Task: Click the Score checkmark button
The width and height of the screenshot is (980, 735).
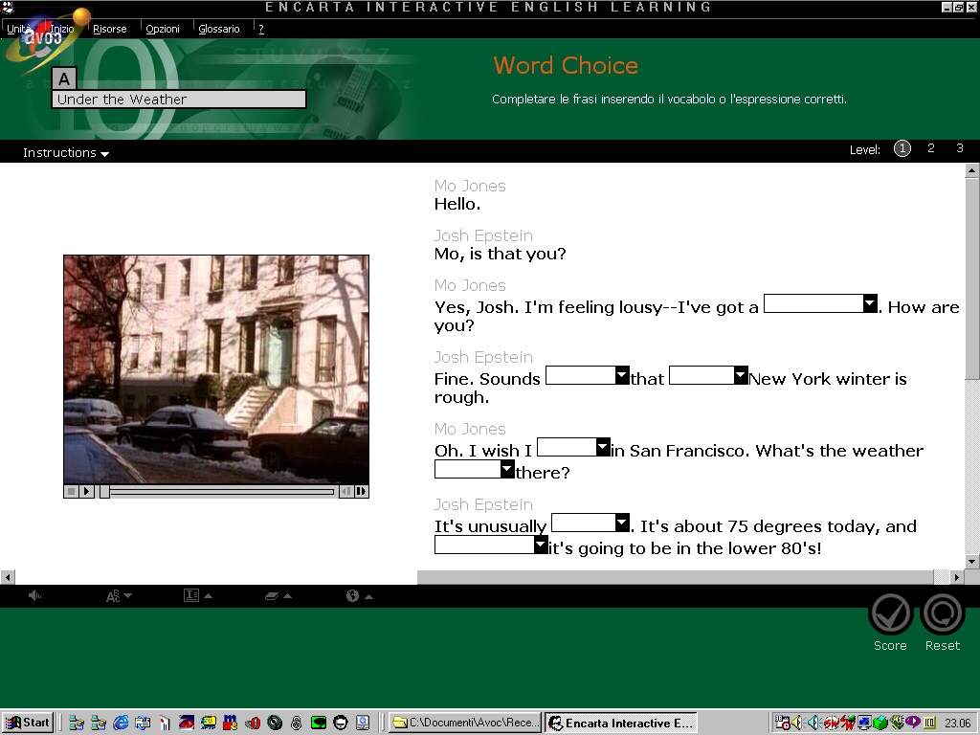Action: (x=890, y=614)
